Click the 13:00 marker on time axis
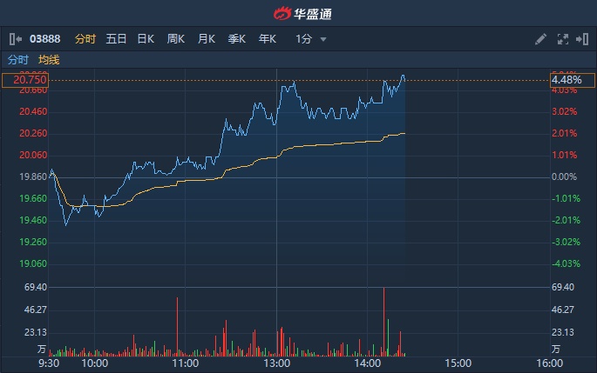 276,363
